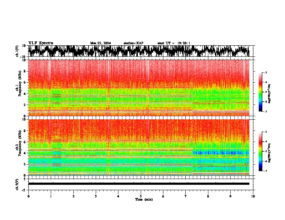The height and width of the screenshot is (220, 285).
Task: Click '-7' at bottom of ch.2 colorbar
Action: tap(266, 171)
